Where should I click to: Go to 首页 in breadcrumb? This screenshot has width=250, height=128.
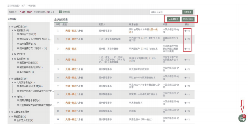click(x=23, y=5)
